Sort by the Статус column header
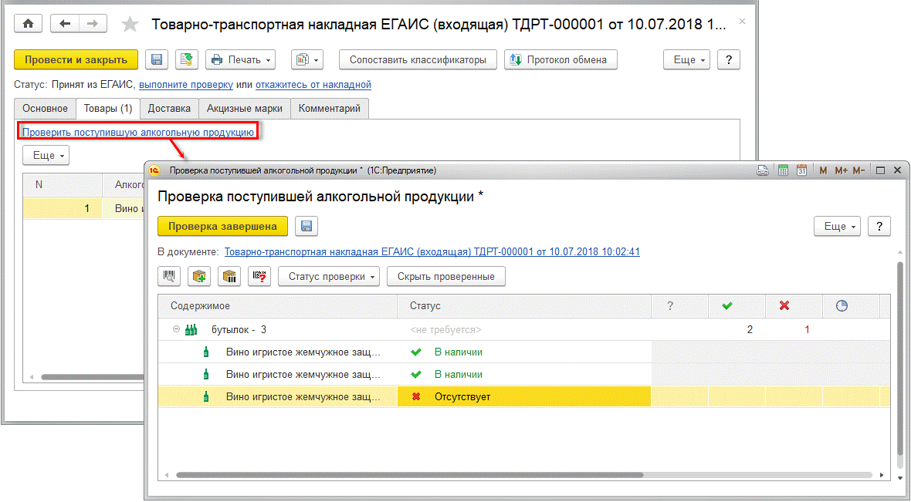911x502 pixels. click(x=524, y=306)
